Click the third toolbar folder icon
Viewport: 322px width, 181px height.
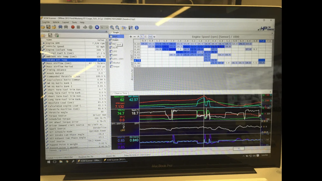[54, 27]
